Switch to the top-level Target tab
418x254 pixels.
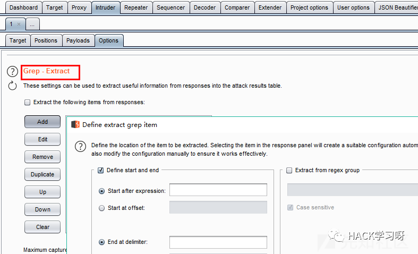(54, 8)
